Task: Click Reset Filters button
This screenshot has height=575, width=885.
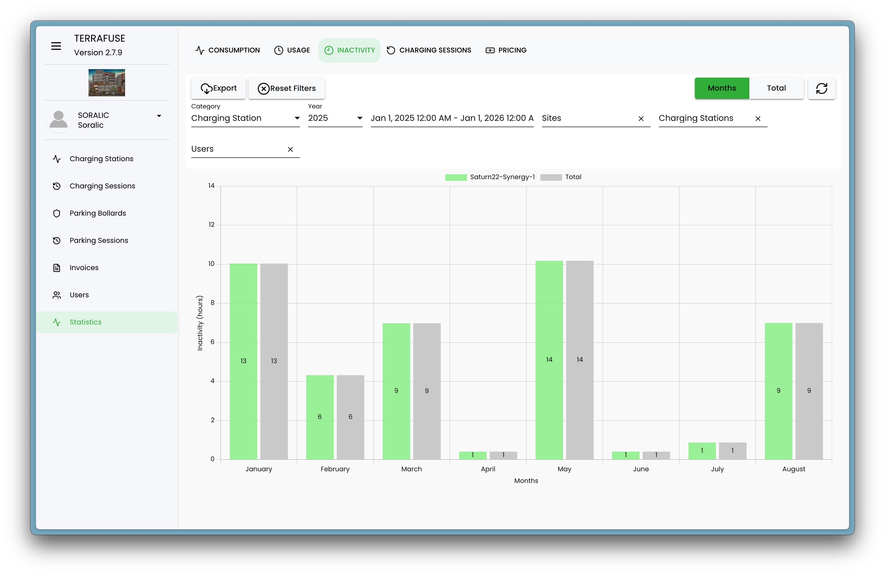Action: click(x=286, y=88)
